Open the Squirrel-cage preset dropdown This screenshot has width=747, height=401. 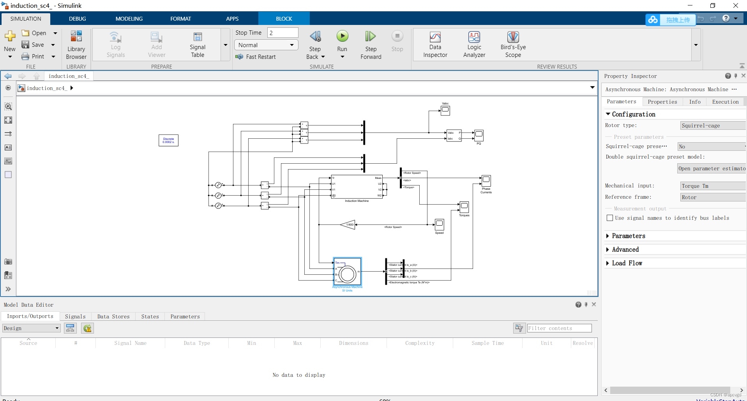coord(712,147)
